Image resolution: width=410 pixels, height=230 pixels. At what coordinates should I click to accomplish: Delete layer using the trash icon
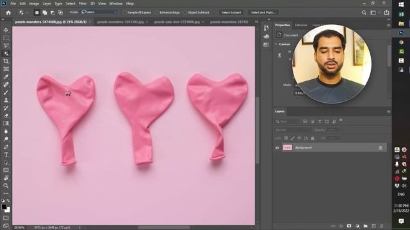click(x=382, y=226)
